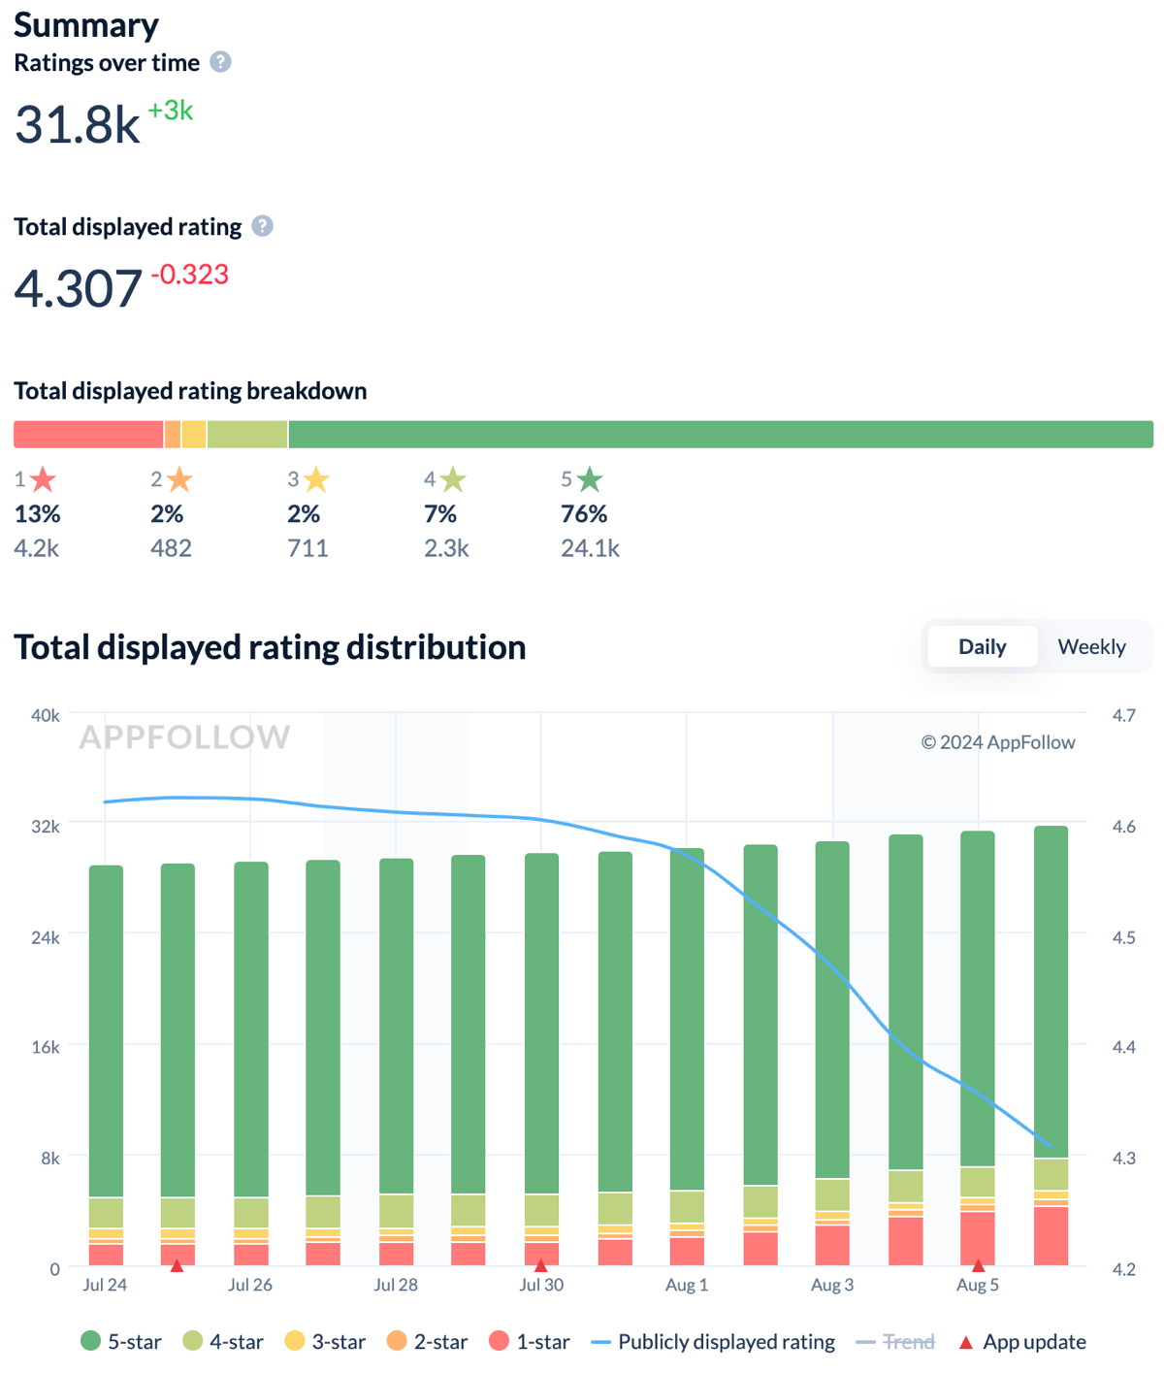Toggle the 1-star legend series
This screenshot has width=1164, height=1373.
click(x=530, y=1342)
